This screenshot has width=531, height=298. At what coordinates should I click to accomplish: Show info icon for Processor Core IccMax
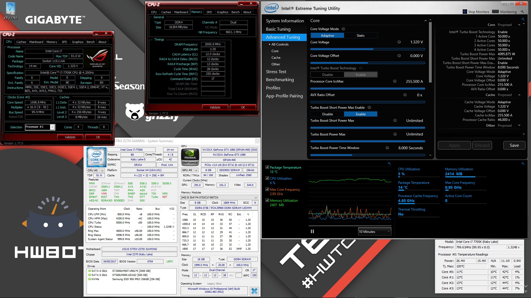[395, 81]
